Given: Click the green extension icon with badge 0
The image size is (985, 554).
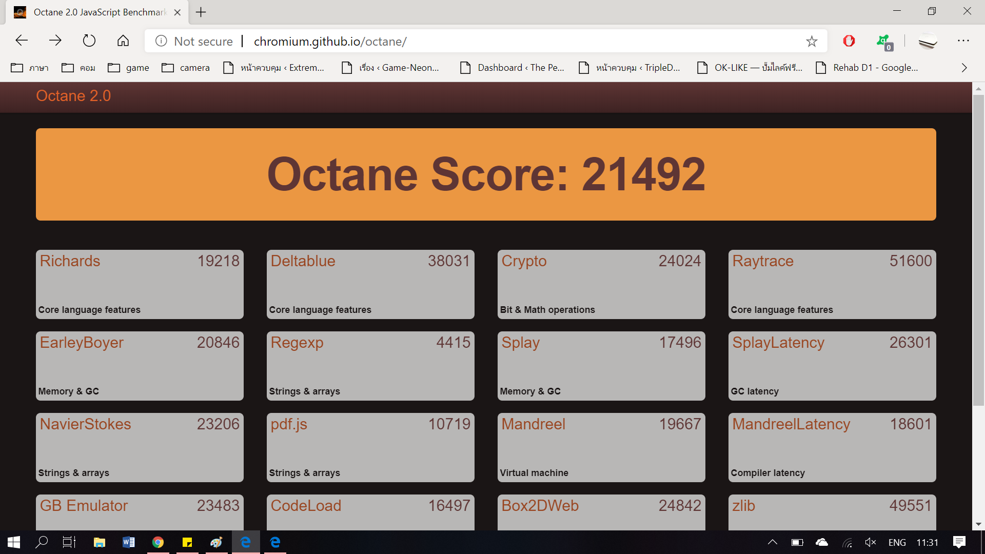Looking at the screenshot, I should click(x=884, y=42).
